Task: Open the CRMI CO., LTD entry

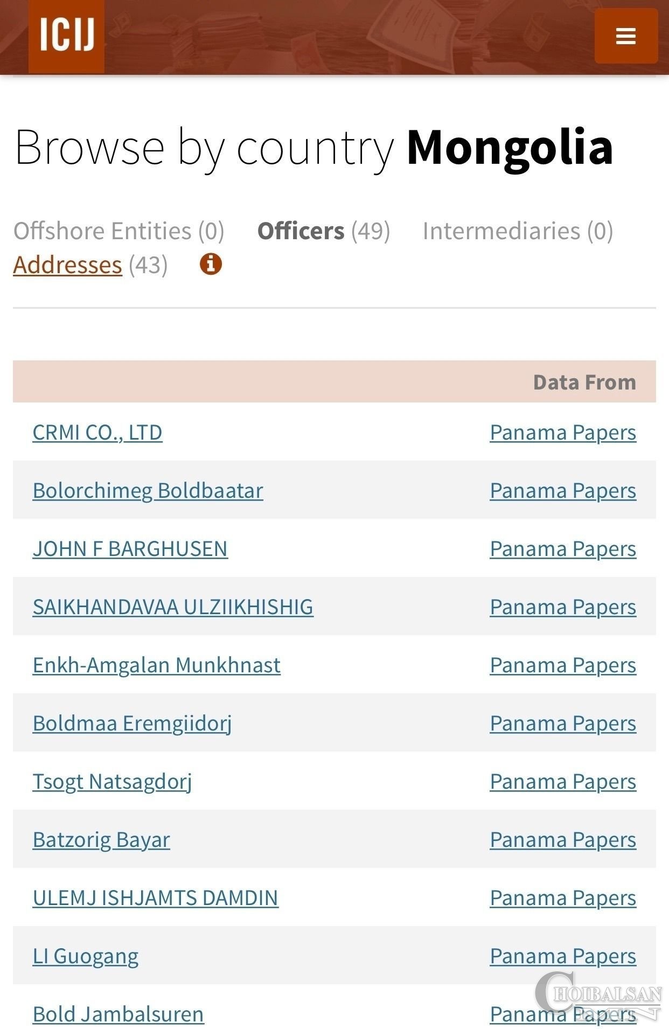Action: (x=97, y=432)
